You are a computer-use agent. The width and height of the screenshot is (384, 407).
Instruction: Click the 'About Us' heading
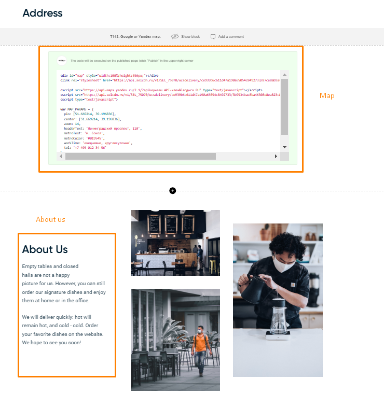click(x=45, y=249)
